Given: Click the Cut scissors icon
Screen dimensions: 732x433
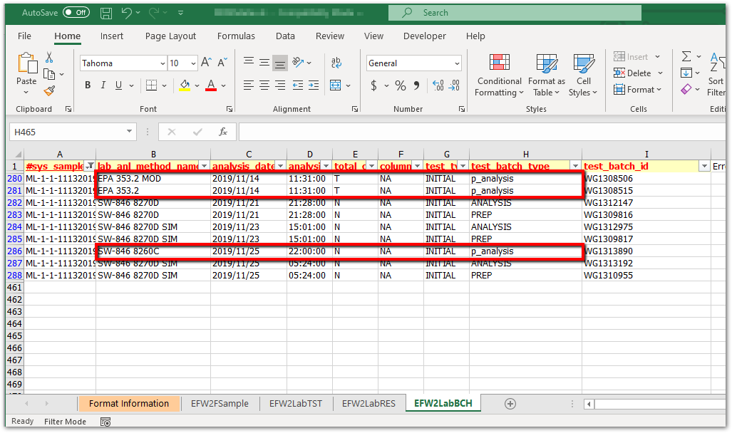Looking at the screenshot, I should (49, 58).
